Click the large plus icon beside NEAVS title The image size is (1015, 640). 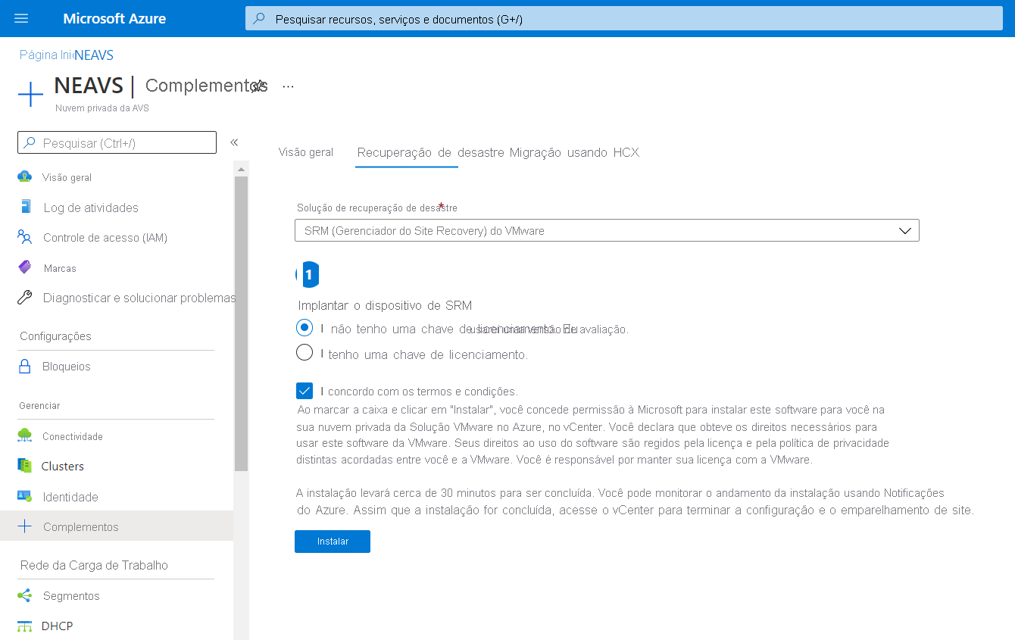pyautogui.click(x=30, y=95)
